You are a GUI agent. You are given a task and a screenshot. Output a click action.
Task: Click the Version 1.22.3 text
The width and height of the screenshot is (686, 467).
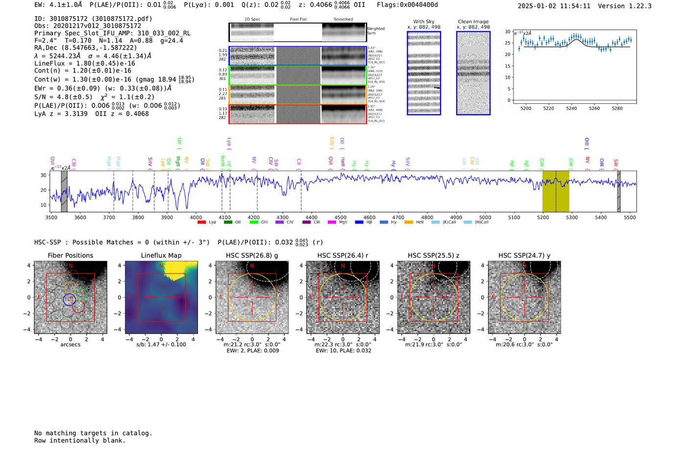625,6
